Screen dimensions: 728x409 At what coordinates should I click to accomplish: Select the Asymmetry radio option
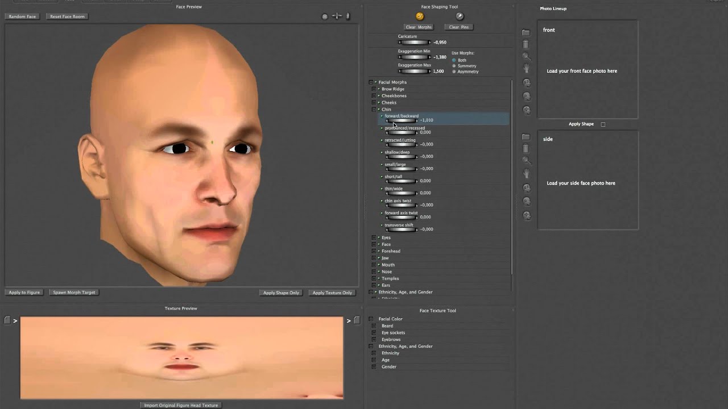(x=454, y=72)
